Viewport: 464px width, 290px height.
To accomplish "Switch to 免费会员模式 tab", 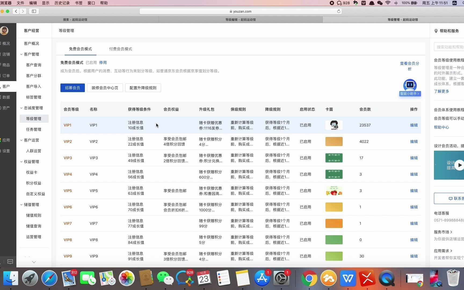I will [80, 49].
